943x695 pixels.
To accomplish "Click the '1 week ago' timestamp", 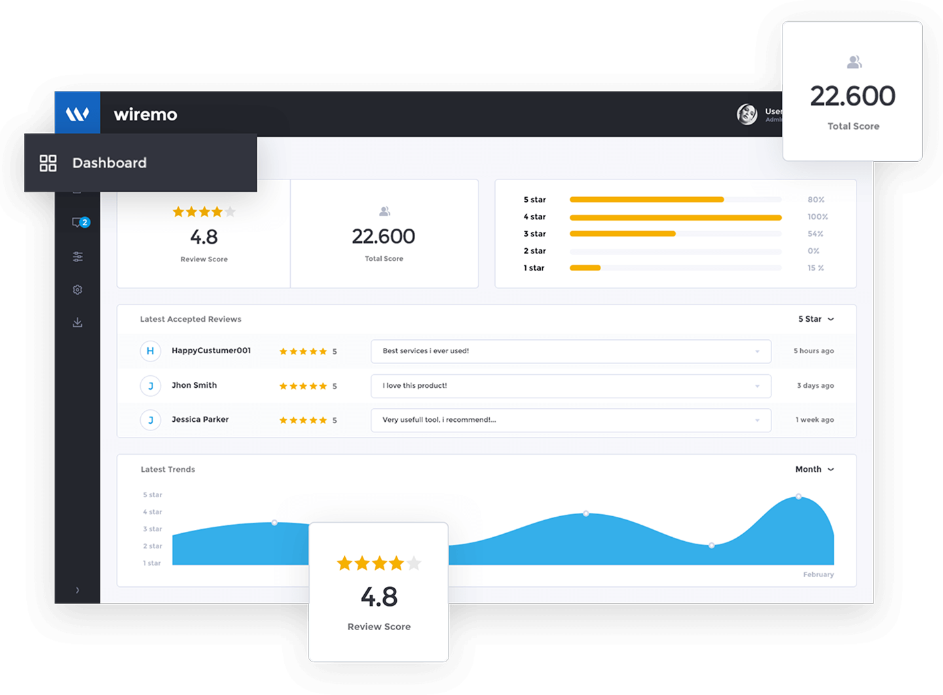I will point(815,420).
